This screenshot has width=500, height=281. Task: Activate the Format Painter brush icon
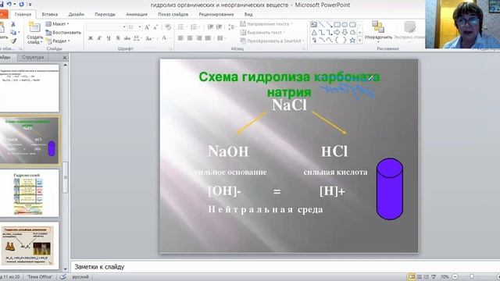(x=13, y=41)
